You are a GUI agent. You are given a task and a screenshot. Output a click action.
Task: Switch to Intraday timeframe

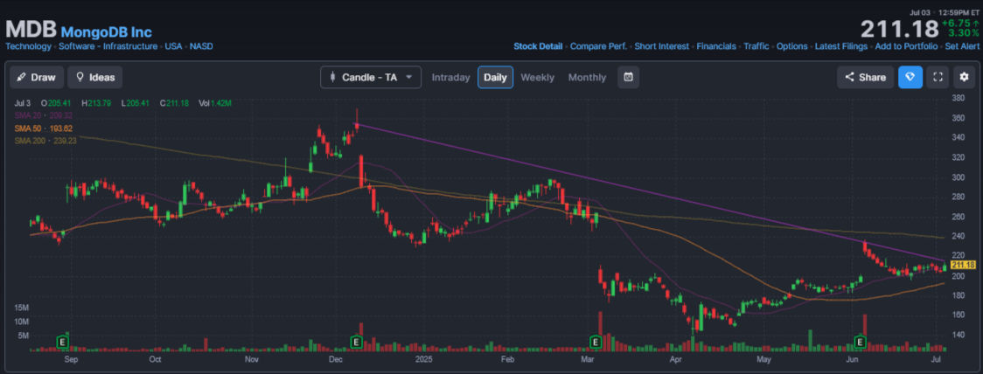point(450,78)
